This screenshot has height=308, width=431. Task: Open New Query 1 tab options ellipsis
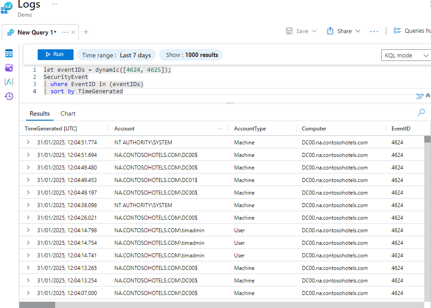65,32
